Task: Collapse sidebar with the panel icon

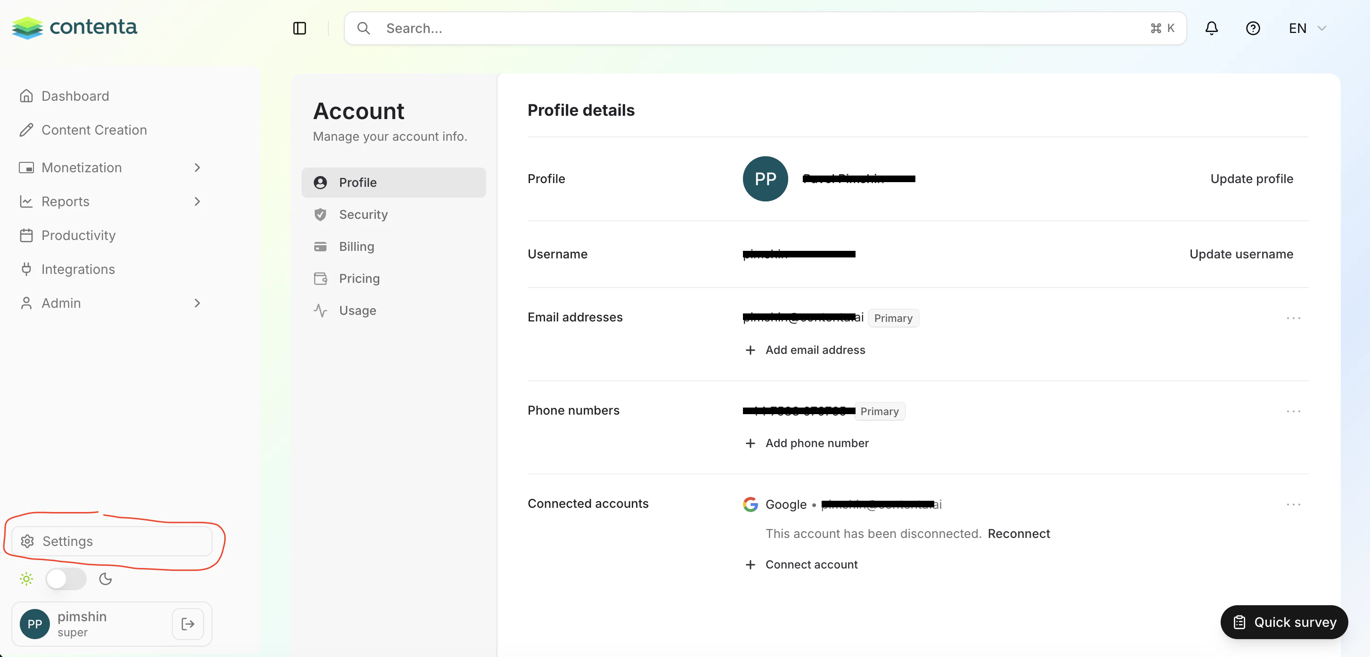Action: point(300,28)
